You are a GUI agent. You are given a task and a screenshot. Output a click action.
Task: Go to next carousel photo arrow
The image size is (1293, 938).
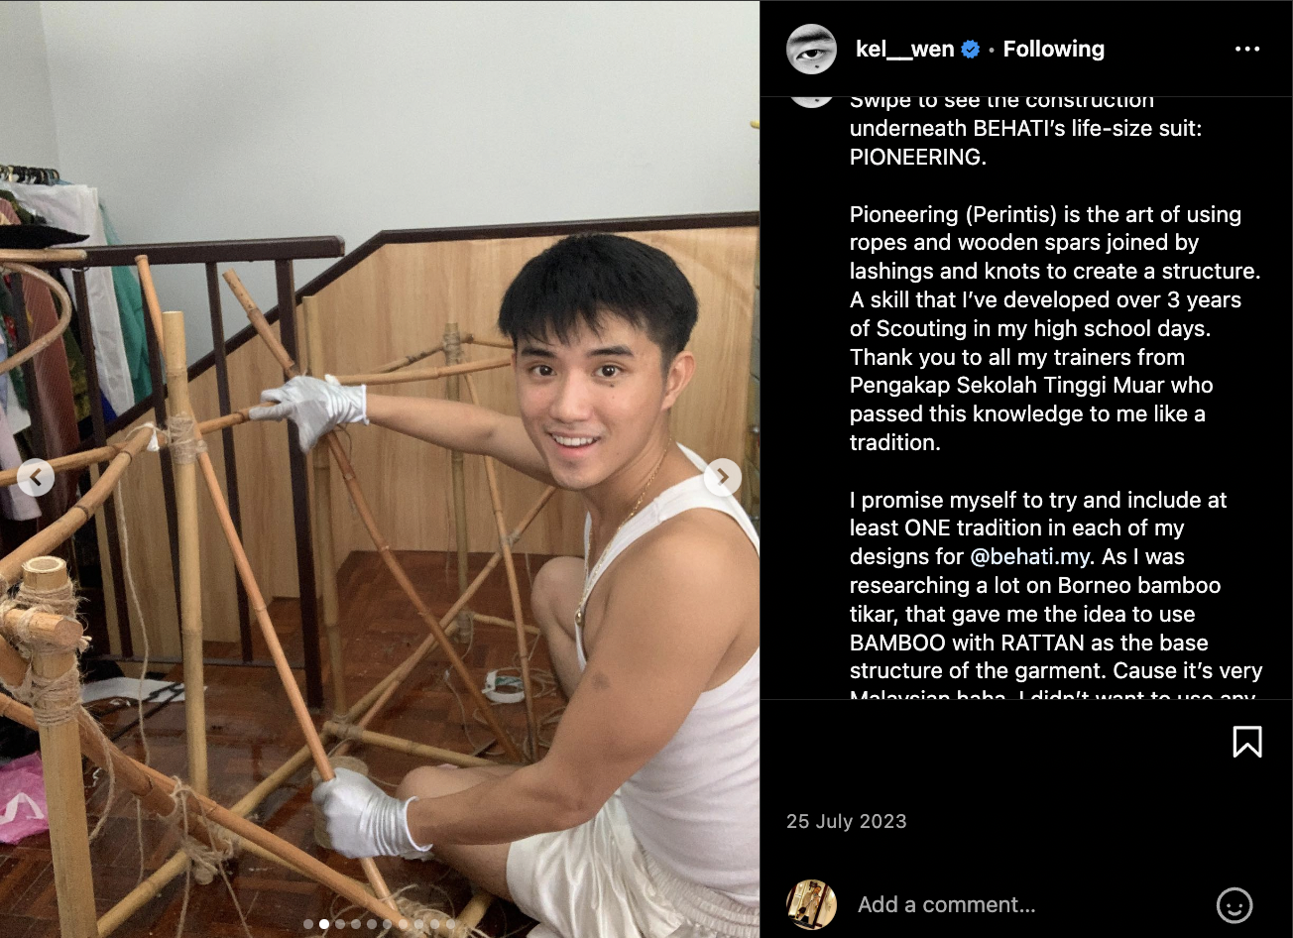[723, 478]
